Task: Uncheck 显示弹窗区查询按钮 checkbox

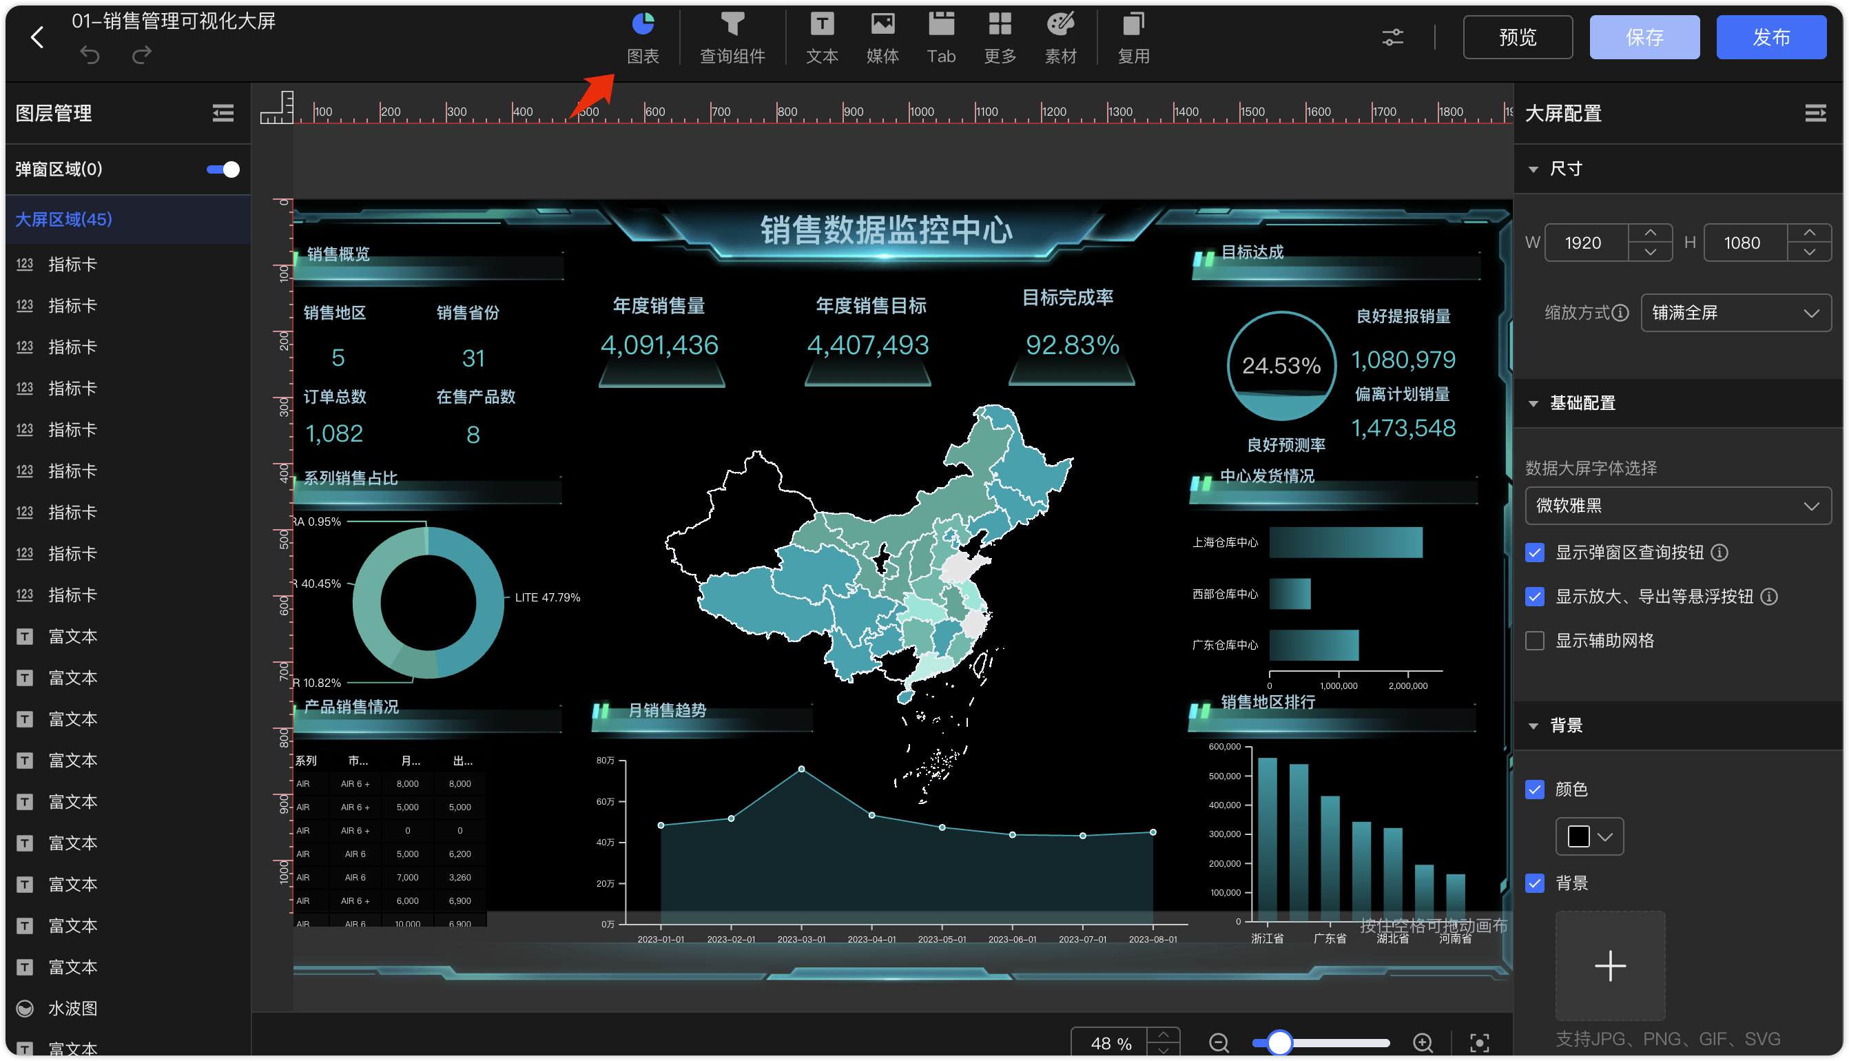Action: click(1535, 553)
